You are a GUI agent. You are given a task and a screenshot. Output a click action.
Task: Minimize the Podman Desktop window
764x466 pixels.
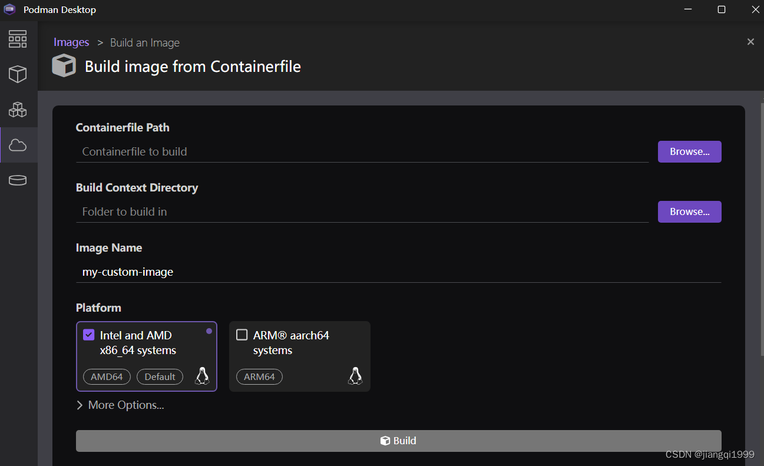point(687,9)
